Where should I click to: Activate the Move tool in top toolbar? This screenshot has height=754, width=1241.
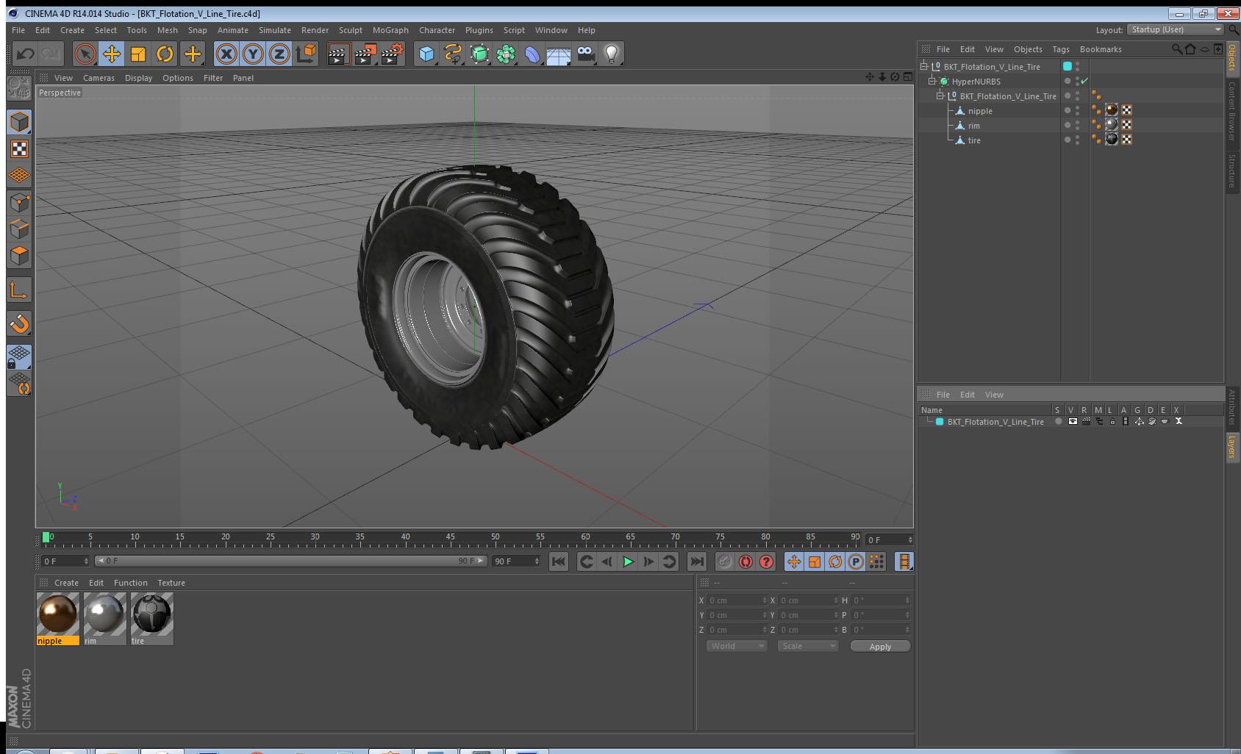coord(112,54)
